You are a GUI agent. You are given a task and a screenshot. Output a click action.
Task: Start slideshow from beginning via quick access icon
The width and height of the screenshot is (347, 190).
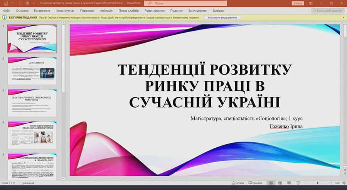click(28, 3)
